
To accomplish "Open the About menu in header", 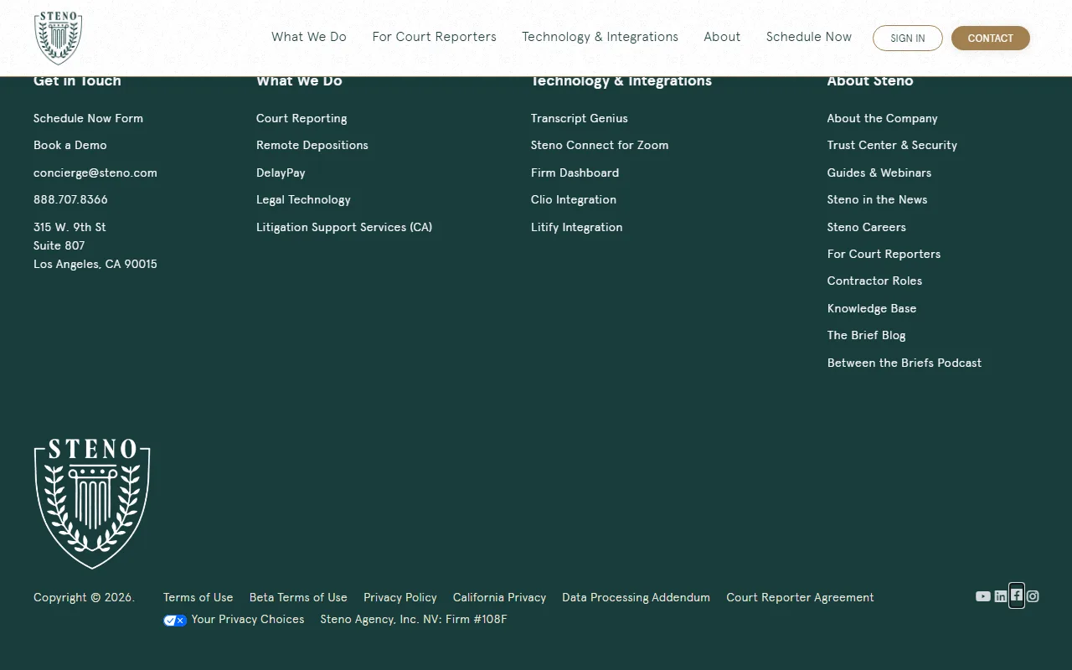I will click(722, 37).
